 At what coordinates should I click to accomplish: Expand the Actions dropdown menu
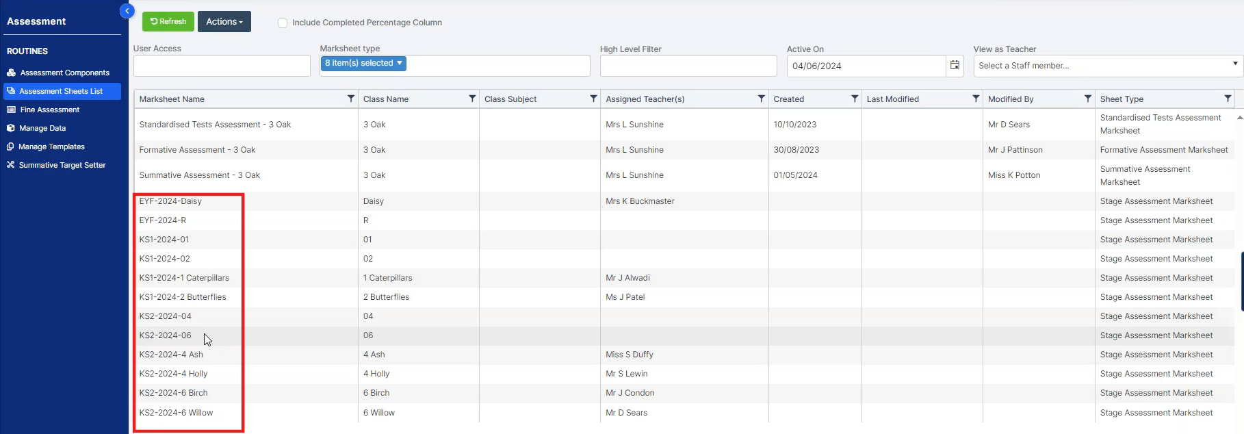(x=224, y=22)
